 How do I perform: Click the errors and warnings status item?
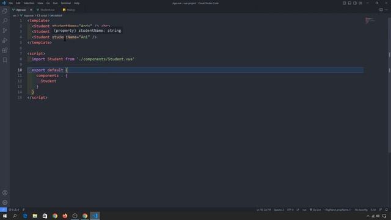point(13,210)
